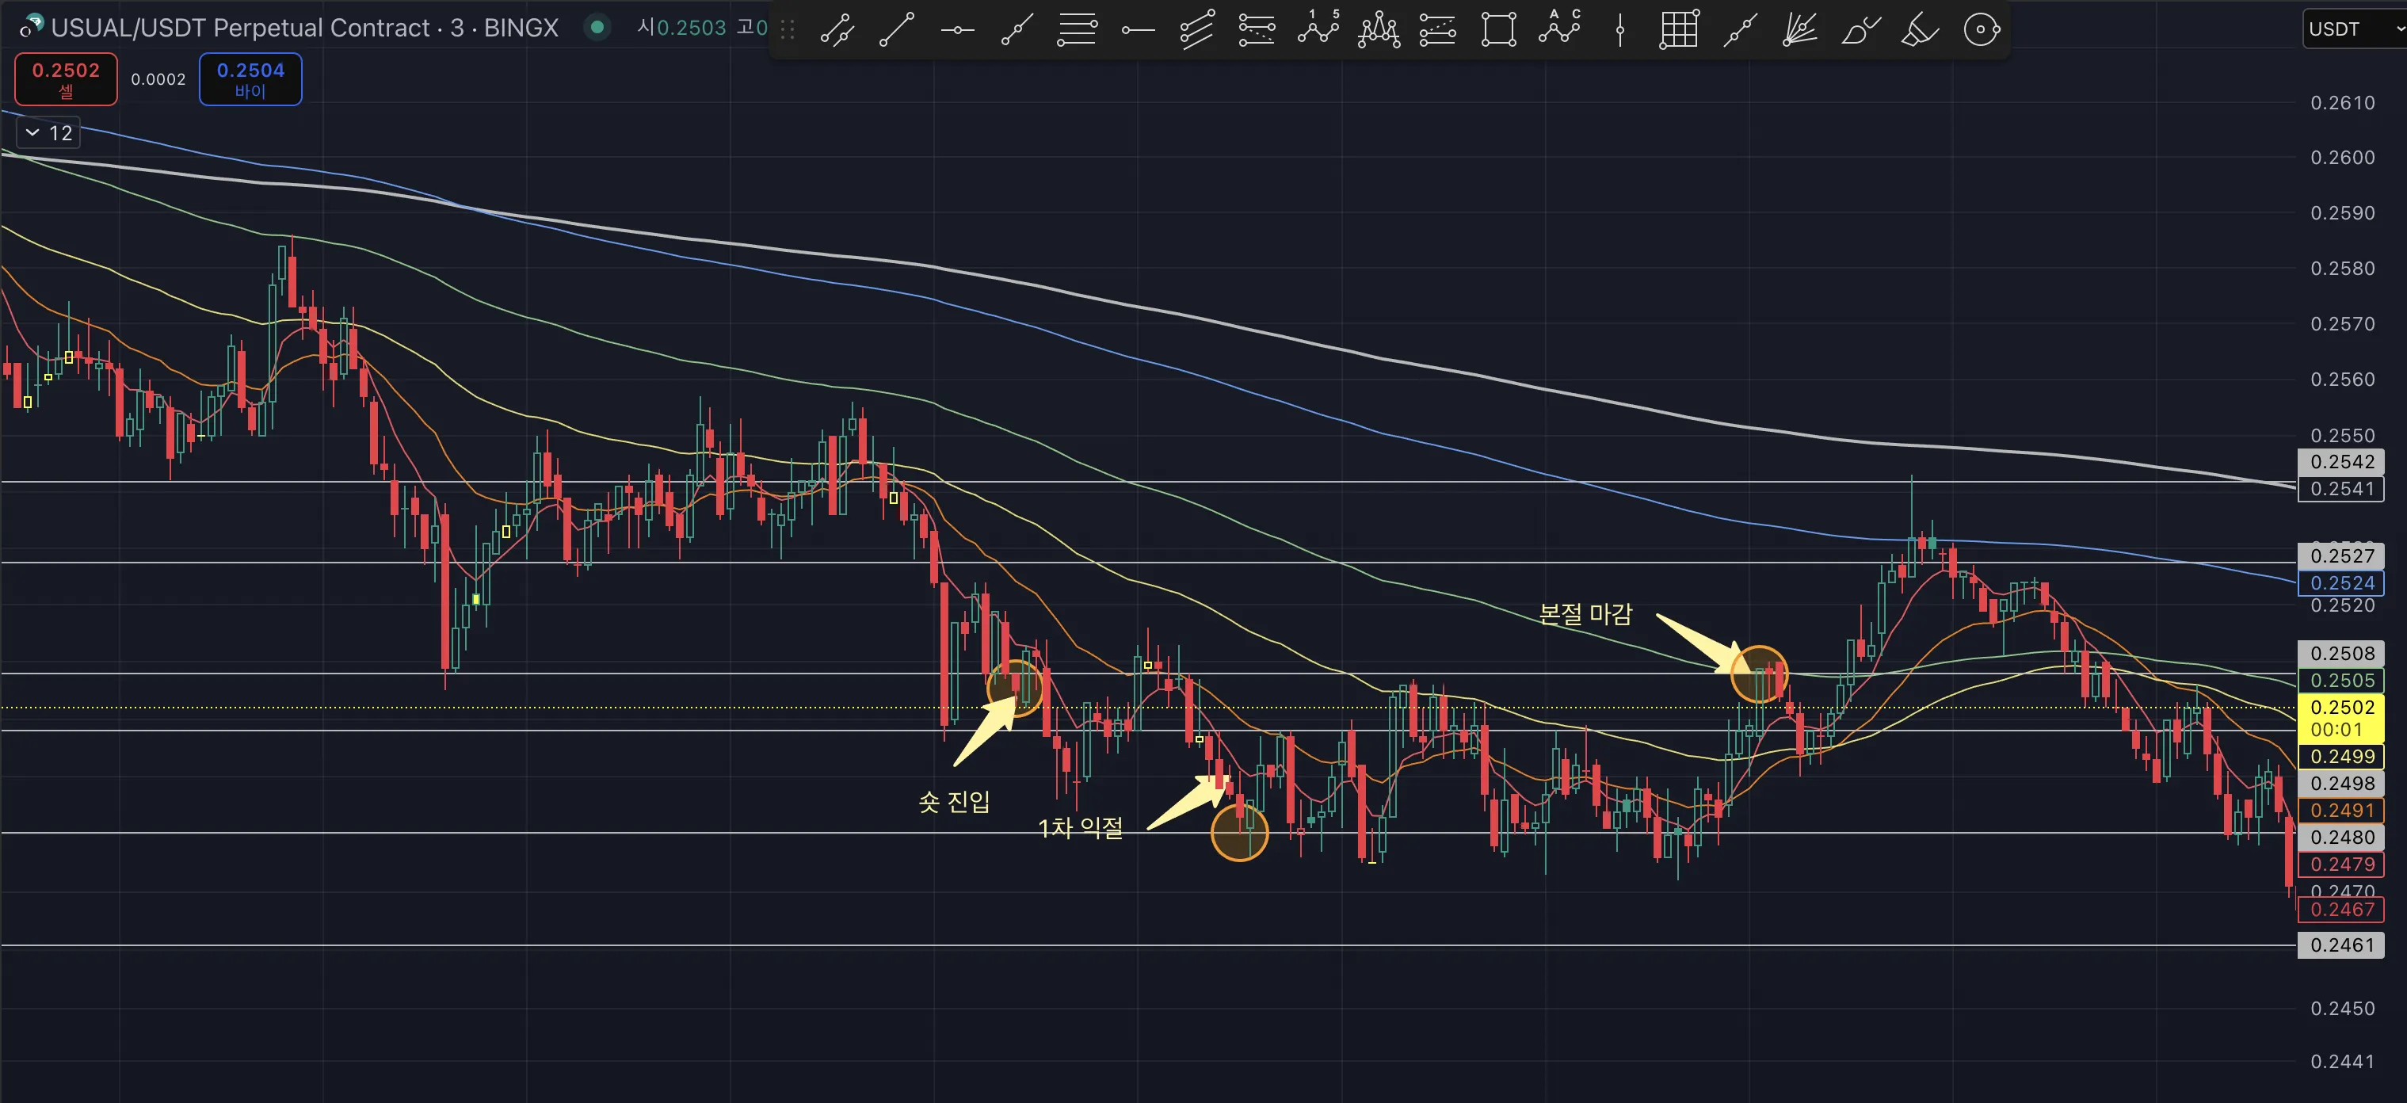Image resolution: width=2407 pixels, height=1103 pixels.
Task: Click the 0.2541 horizontal line price label
Action: click(x=2340, y=489)
